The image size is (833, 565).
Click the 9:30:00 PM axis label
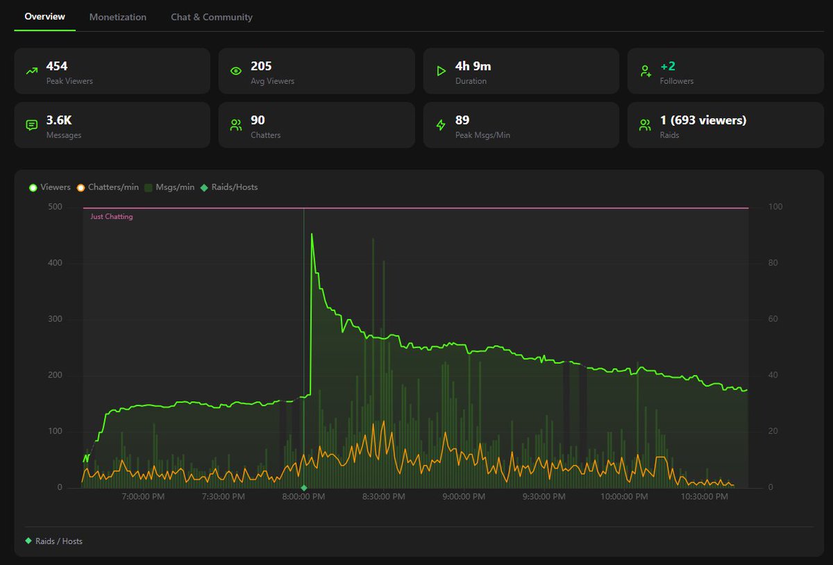click(x=544, y=497)
